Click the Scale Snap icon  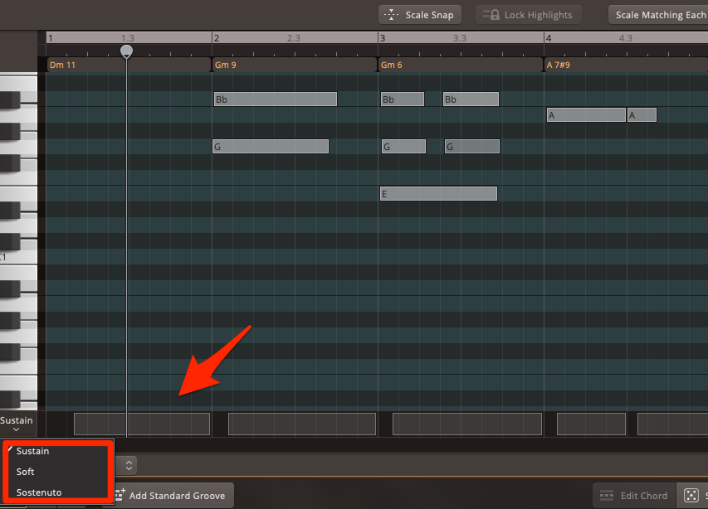pos(392,15)
